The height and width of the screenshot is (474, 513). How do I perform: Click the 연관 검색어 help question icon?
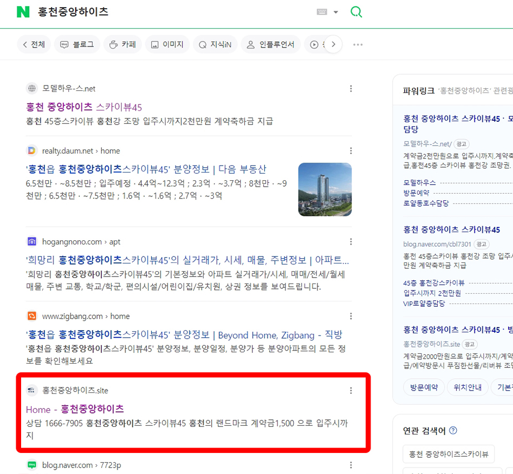[x=453, y=431]
